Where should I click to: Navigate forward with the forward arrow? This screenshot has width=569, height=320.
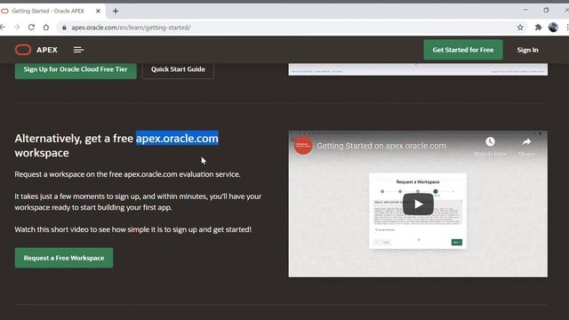(17, 28)
